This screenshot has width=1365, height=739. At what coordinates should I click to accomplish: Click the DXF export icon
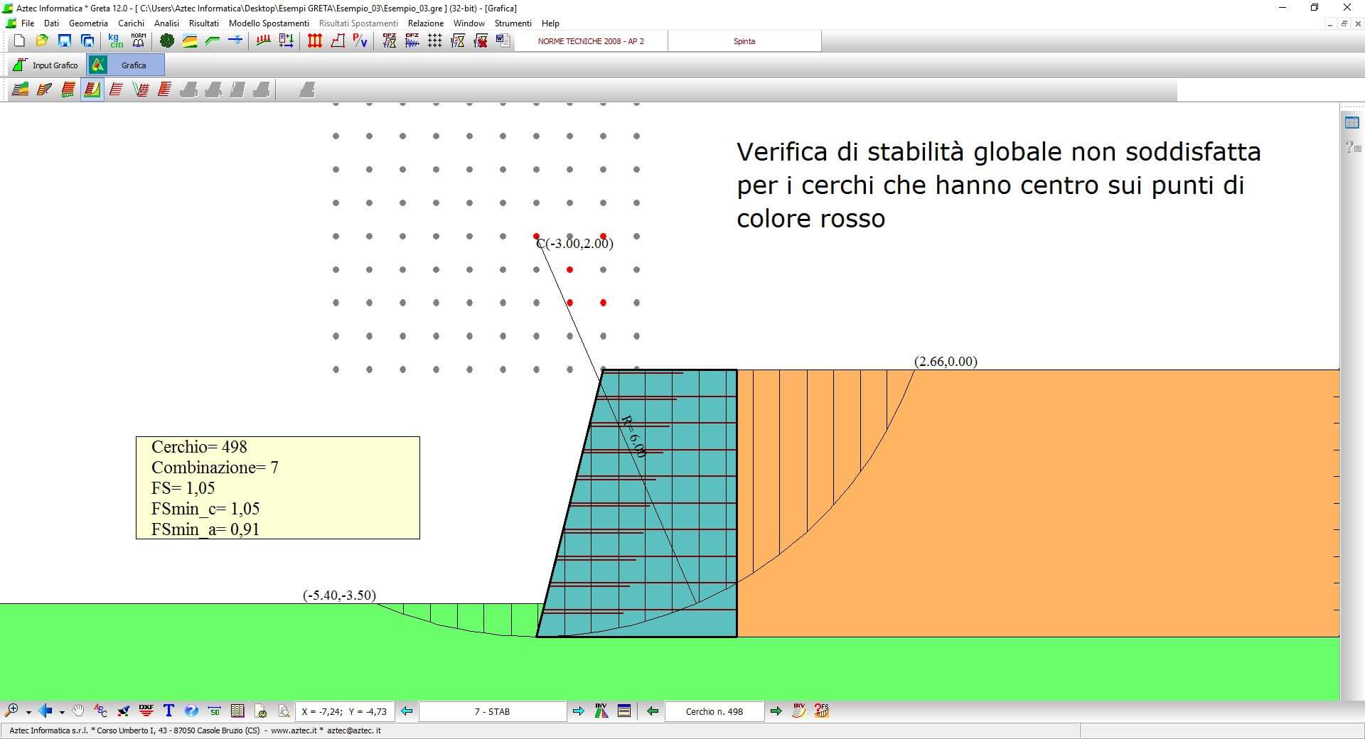pos(146,711)
